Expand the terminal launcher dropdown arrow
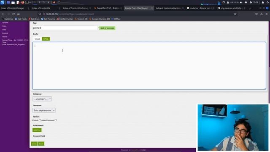Viewport: 270px width, 152px height. (30, 3)
